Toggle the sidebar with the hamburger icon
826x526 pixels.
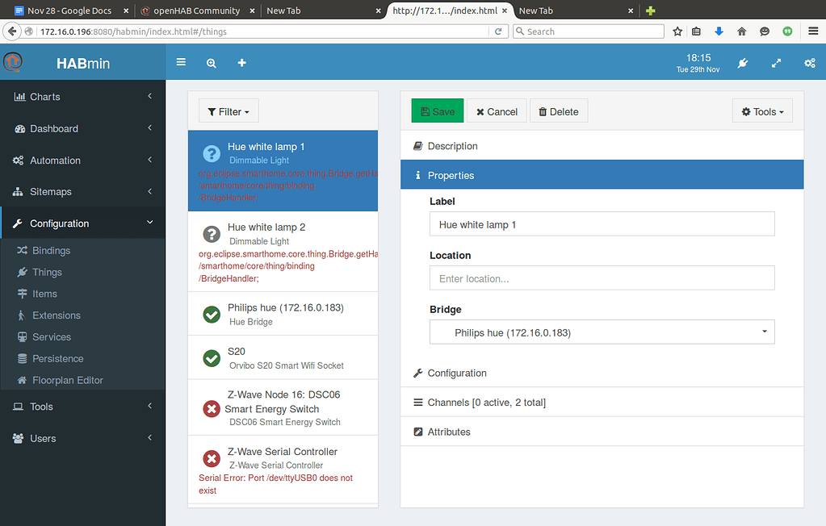[181, 62]
